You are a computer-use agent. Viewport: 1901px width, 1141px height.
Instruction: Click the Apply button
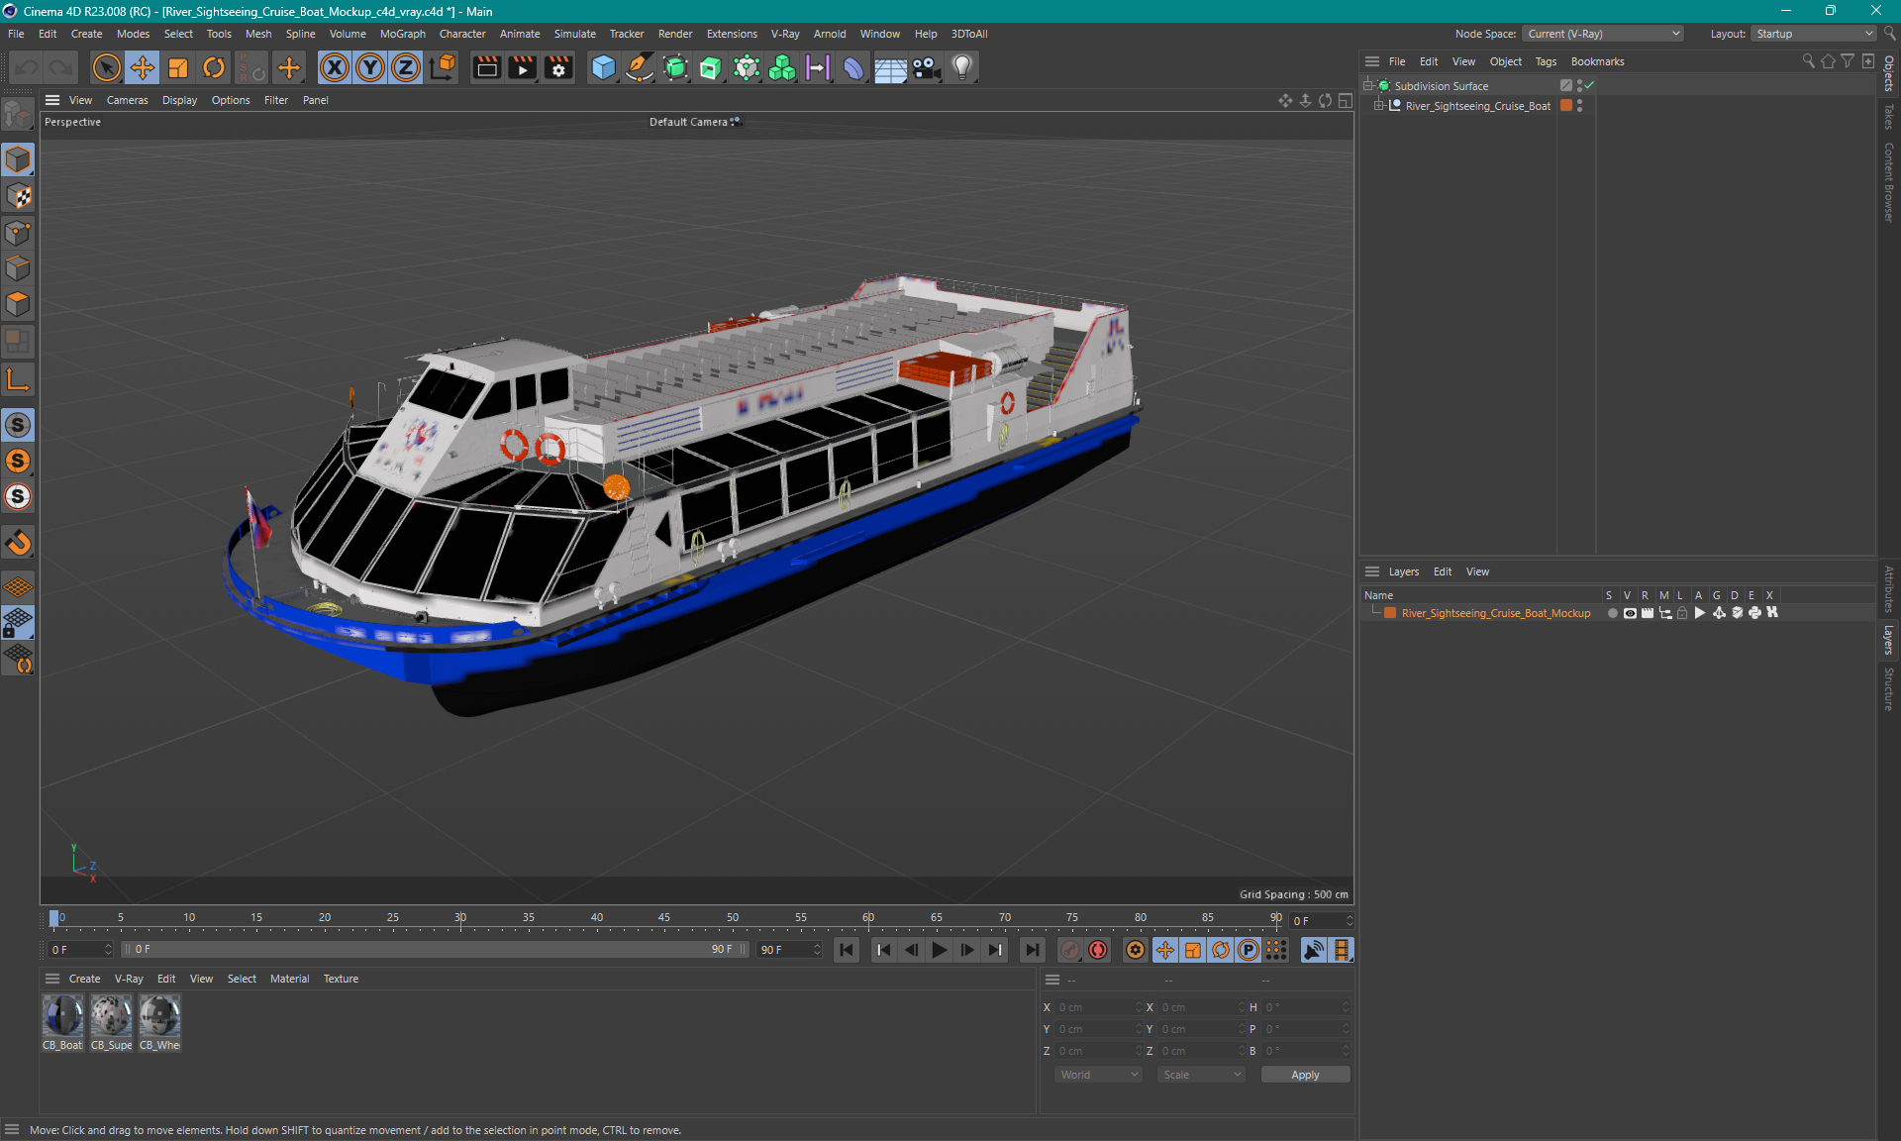coord(1305,1075)
